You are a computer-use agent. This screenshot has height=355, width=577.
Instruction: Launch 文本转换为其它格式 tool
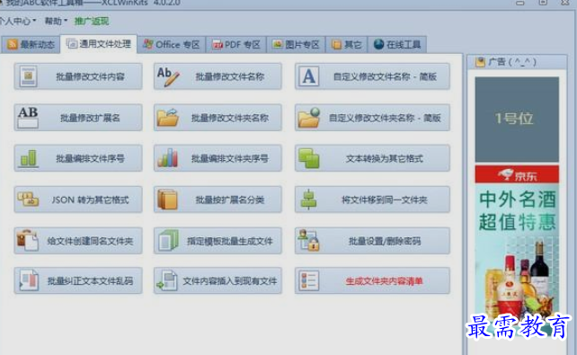[372, 158]
